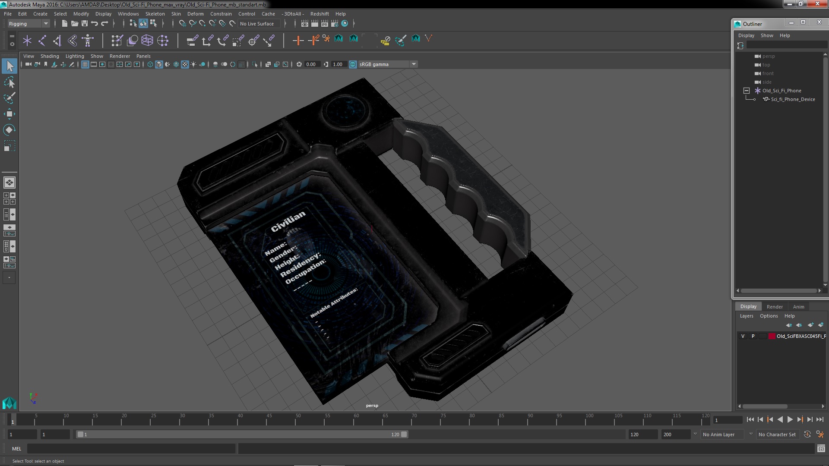Viewport: 829px width, 466px height.
Task: Collapse the Old_Sci_Fi_Phone outliner node
Action: click(746, 91)
